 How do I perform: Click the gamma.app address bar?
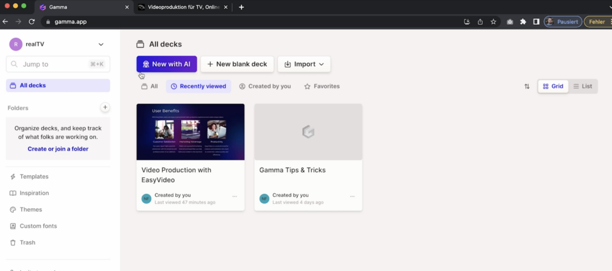point(250,22)
